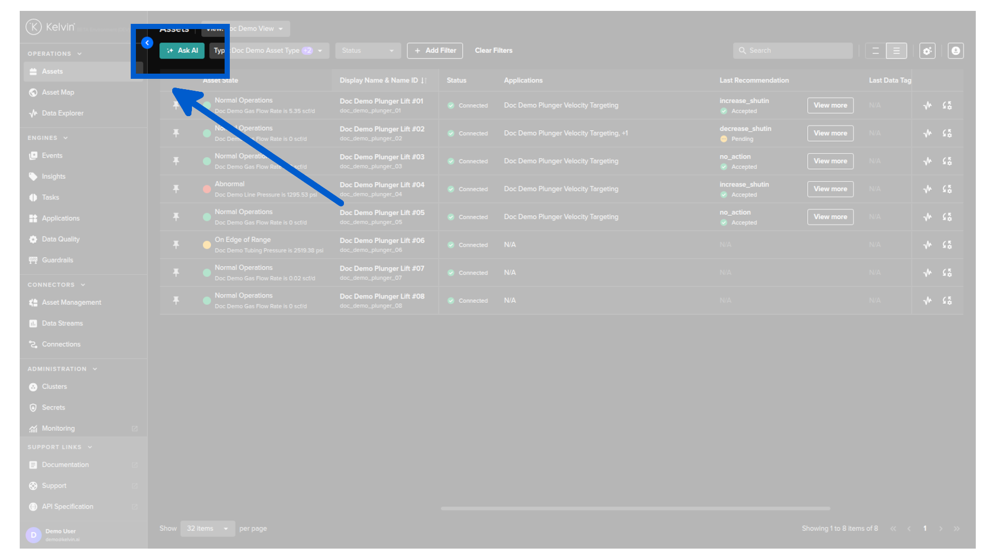Open Events in the sidebar
Image resolution: width=996 pixels, height=560 pixels.
click(83, 156)
